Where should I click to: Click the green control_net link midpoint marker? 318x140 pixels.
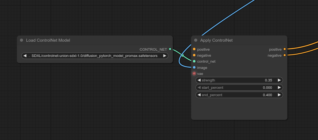click(x=182, y=55)
